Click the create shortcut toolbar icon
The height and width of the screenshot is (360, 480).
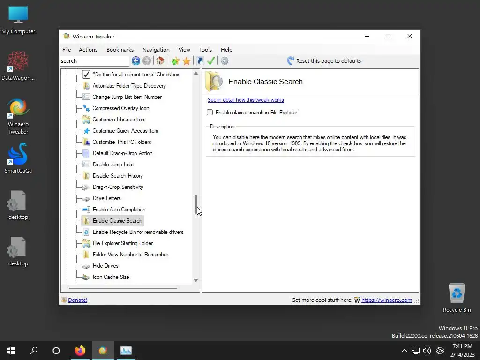tap(200, 61)
